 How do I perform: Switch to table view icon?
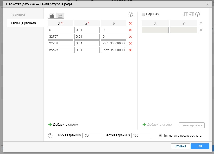click(52, 16)
